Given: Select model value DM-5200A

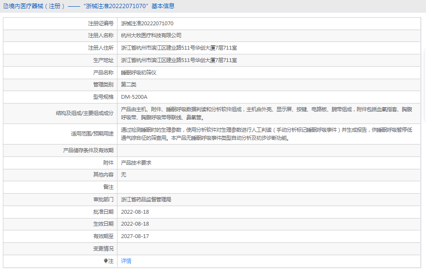Looking at the screenshot, I should tap(134, 97).
